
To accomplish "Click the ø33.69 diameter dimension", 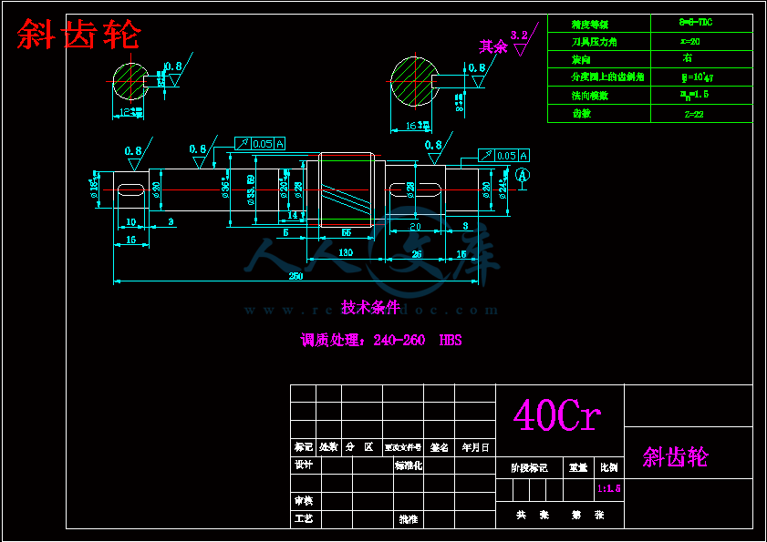I will pyautogui.click(x=251, y=189).
